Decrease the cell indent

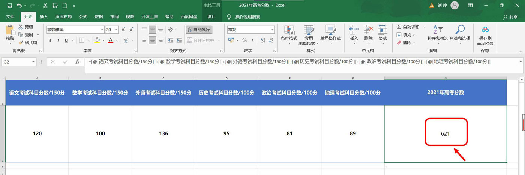171,40
